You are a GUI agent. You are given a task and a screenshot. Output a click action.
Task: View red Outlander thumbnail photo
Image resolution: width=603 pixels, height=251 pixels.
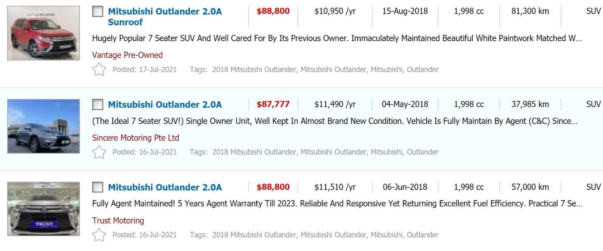pos(44,33)
